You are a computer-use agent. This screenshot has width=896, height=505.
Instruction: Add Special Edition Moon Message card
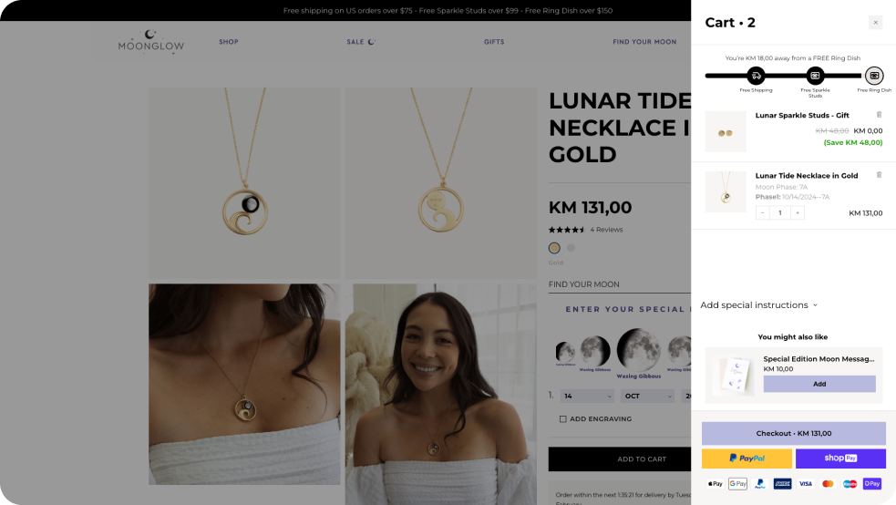pos(819,384)
